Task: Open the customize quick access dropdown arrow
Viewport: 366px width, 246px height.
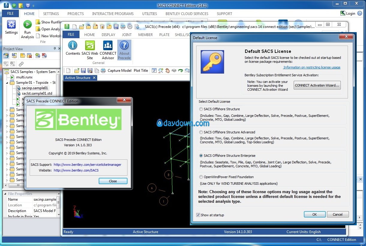Action: (33, 6)
